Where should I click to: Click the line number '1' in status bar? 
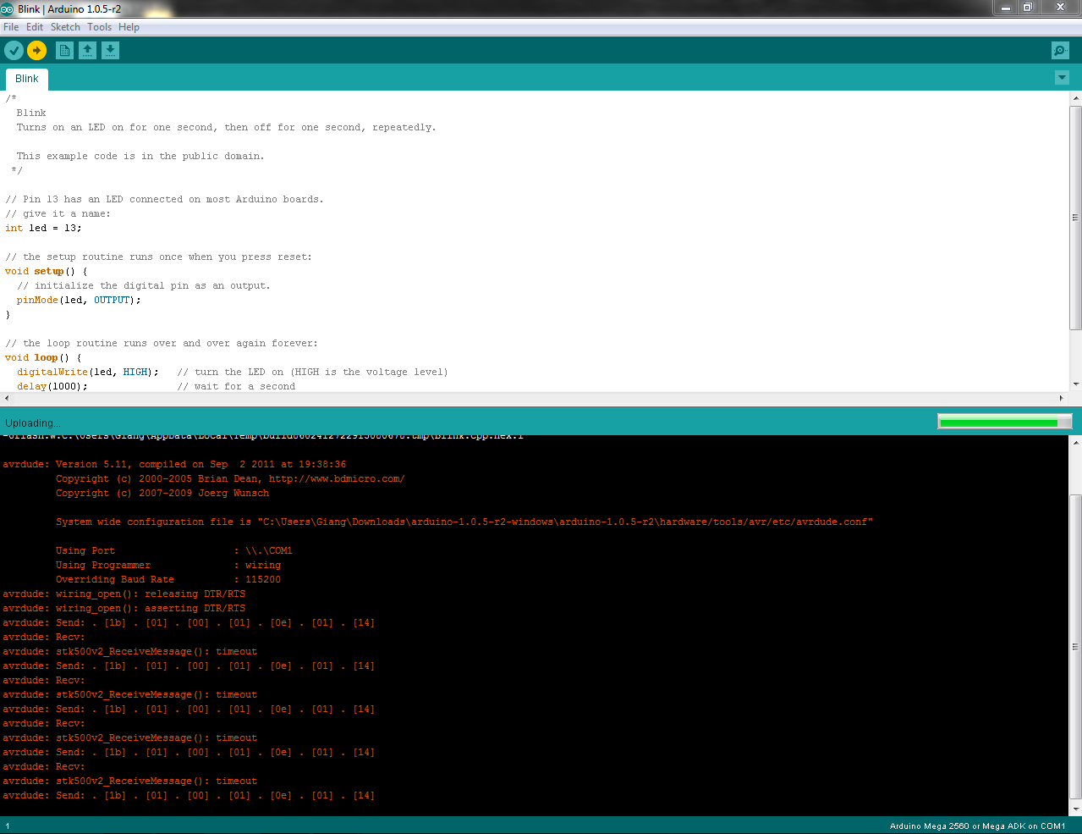pyautogui.click(x=7, y=826)
